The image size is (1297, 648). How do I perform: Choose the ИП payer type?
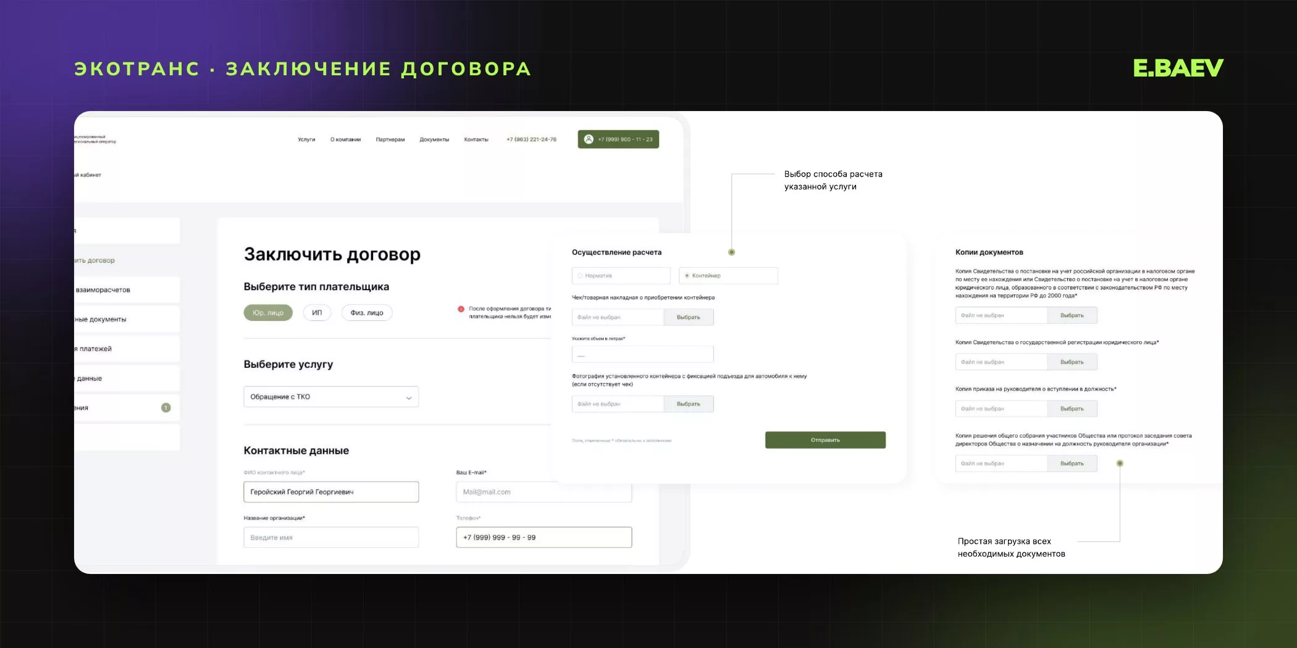point(317,313)
